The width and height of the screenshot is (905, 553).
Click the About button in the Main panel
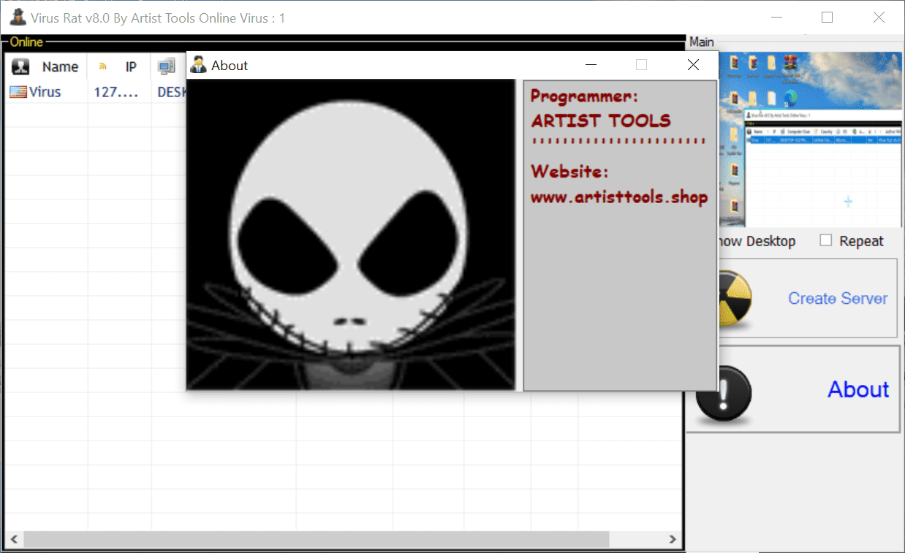792,389
